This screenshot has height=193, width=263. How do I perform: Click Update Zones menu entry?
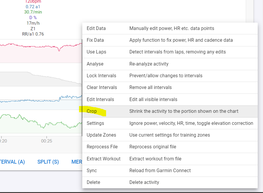click(170, 135)
